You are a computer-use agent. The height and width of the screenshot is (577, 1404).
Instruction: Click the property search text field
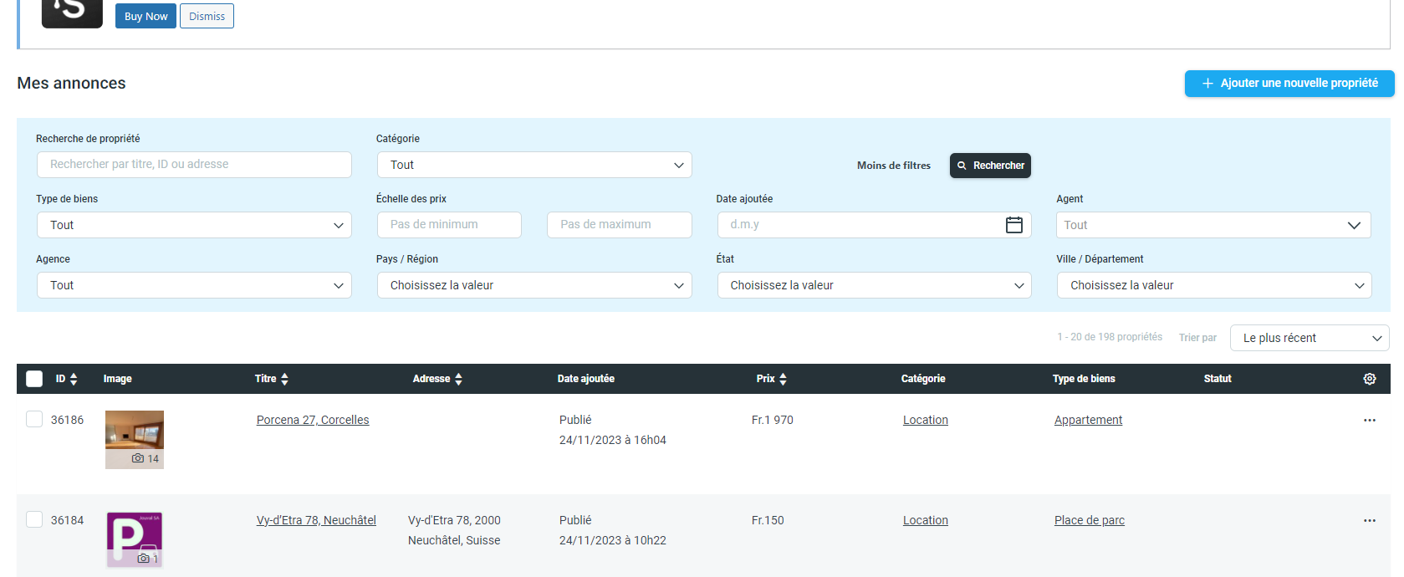[x=194, y=165]
